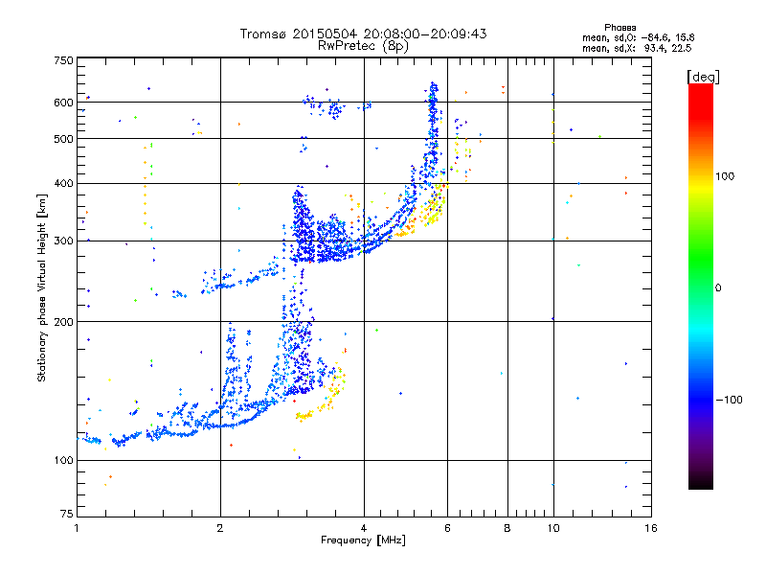Click the x-axis '8' tick label
Viewport: 766px width, 575px height.
point(507,528)
